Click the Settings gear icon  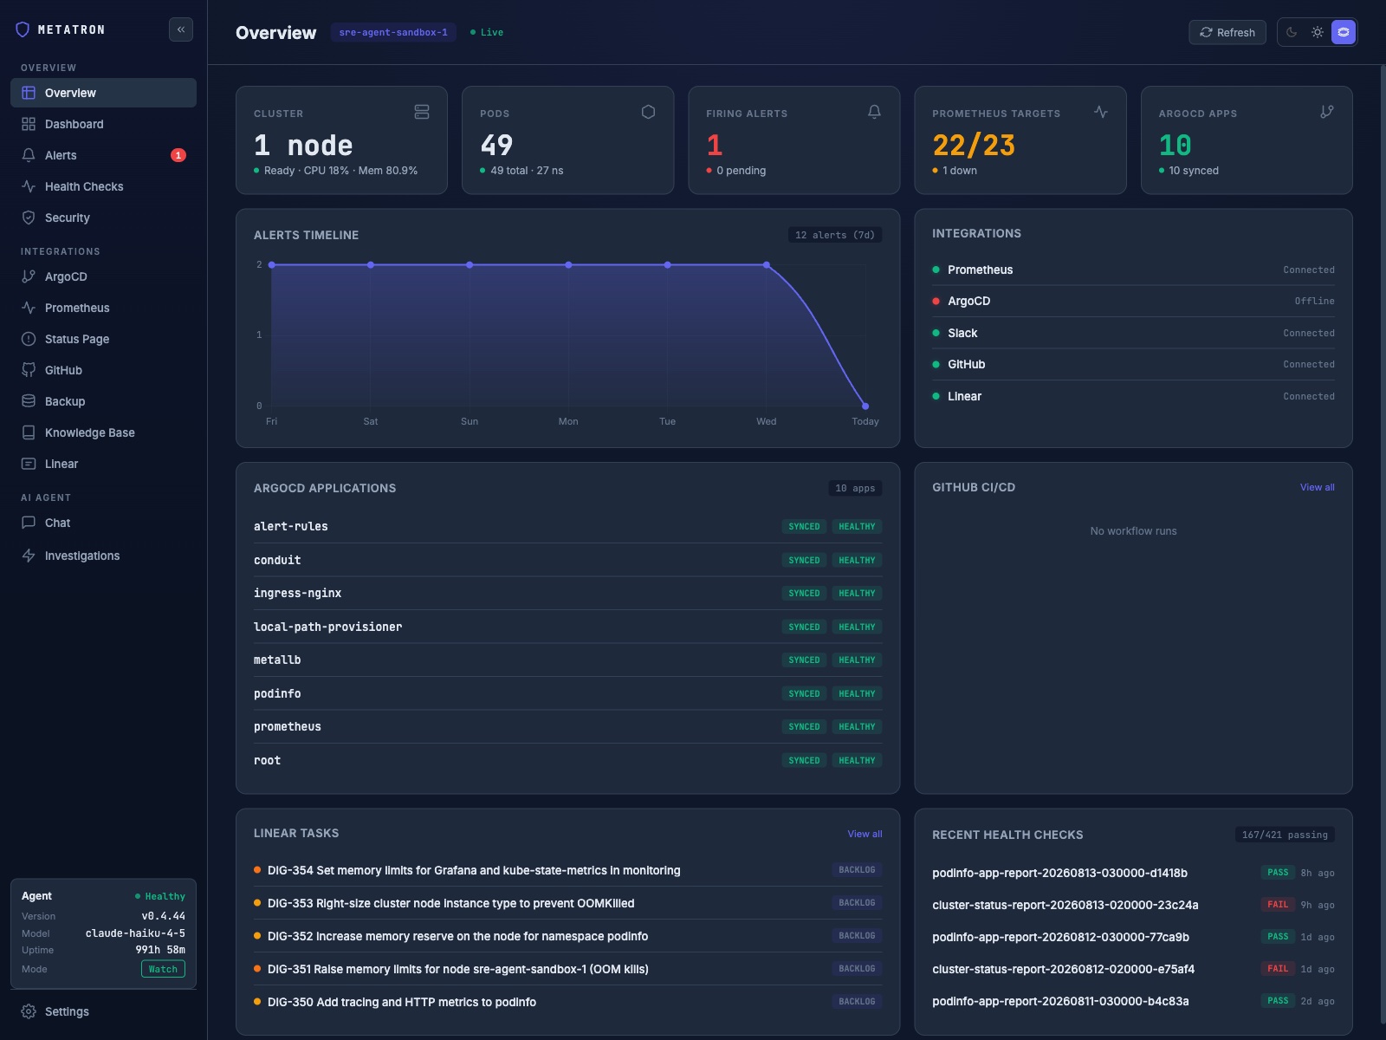coord(29,1011)
